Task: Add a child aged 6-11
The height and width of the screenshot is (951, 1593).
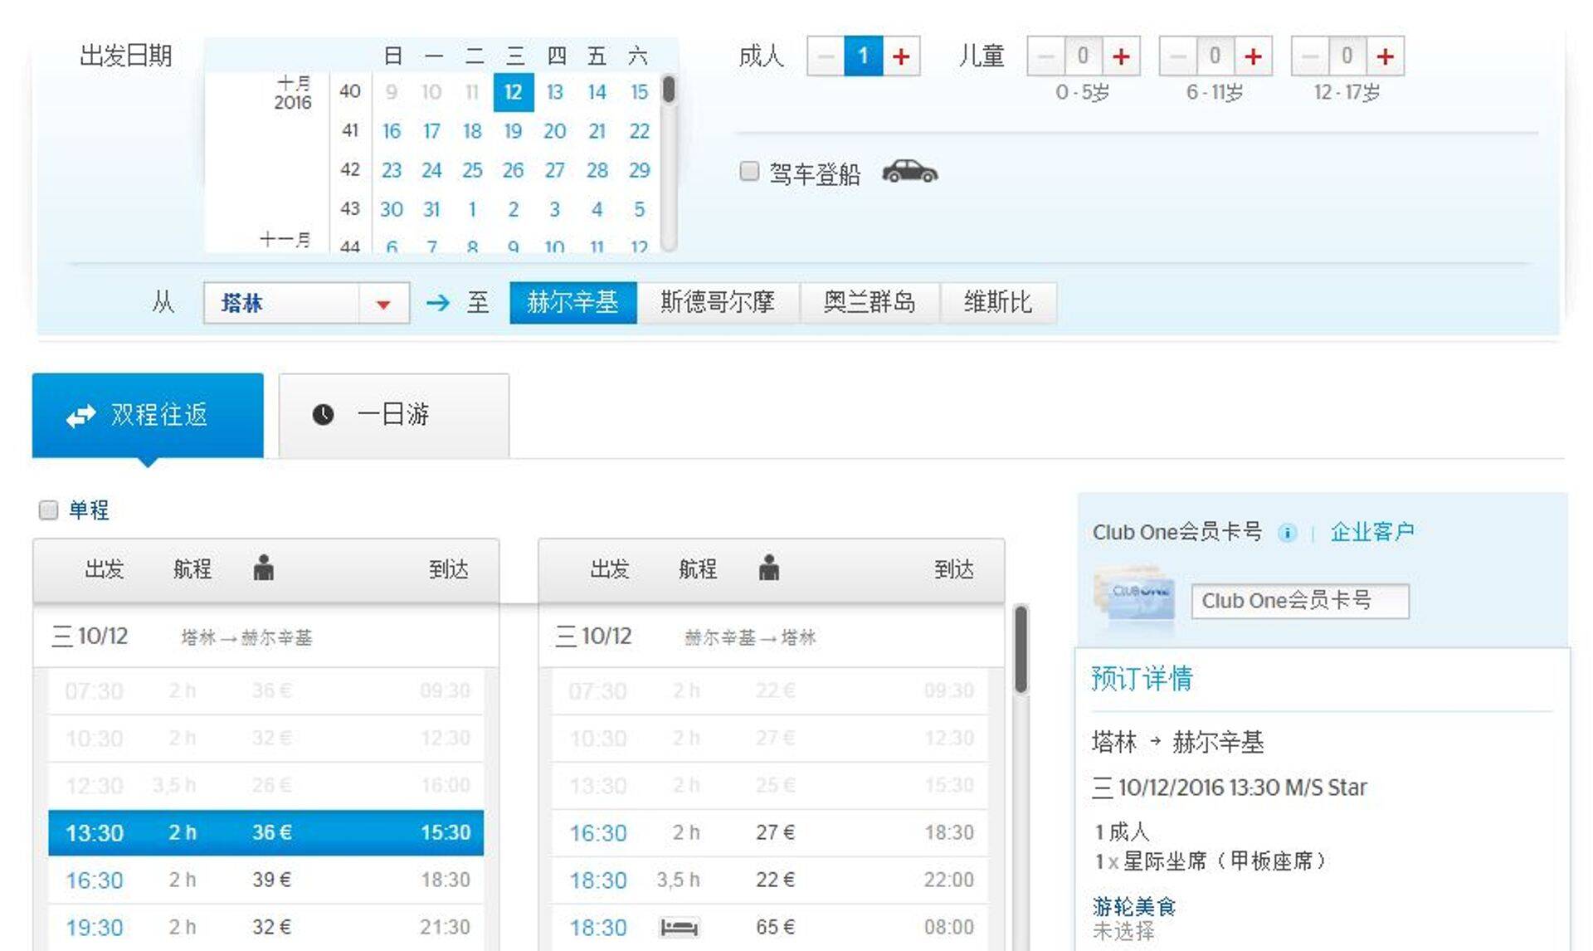Action: 1253,56
